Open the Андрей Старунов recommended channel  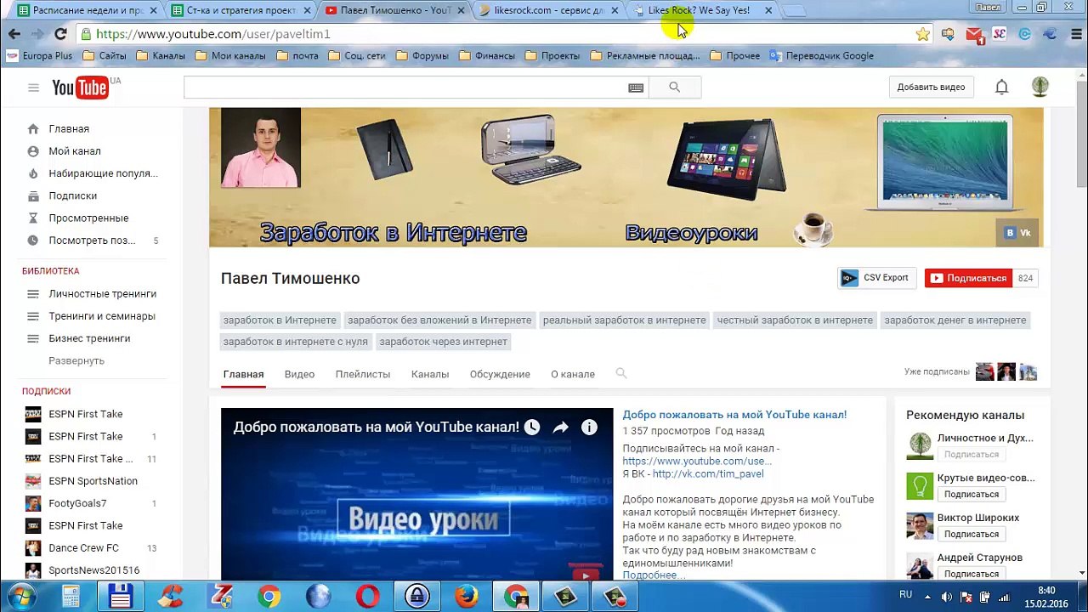point(979,558)
